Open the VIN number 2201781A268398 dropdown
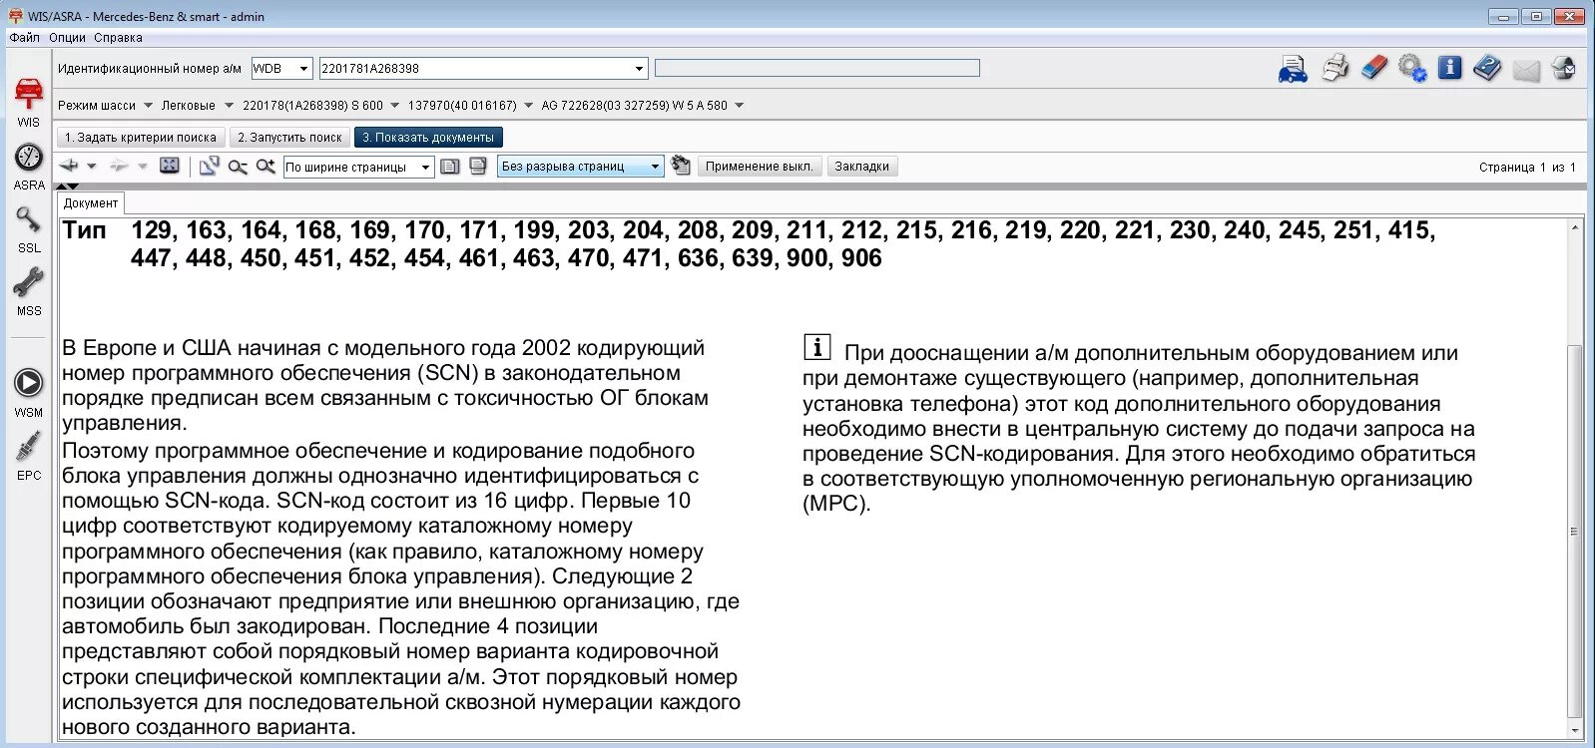The width and height of the screenshot is (1595, 748). pos(640,69)
